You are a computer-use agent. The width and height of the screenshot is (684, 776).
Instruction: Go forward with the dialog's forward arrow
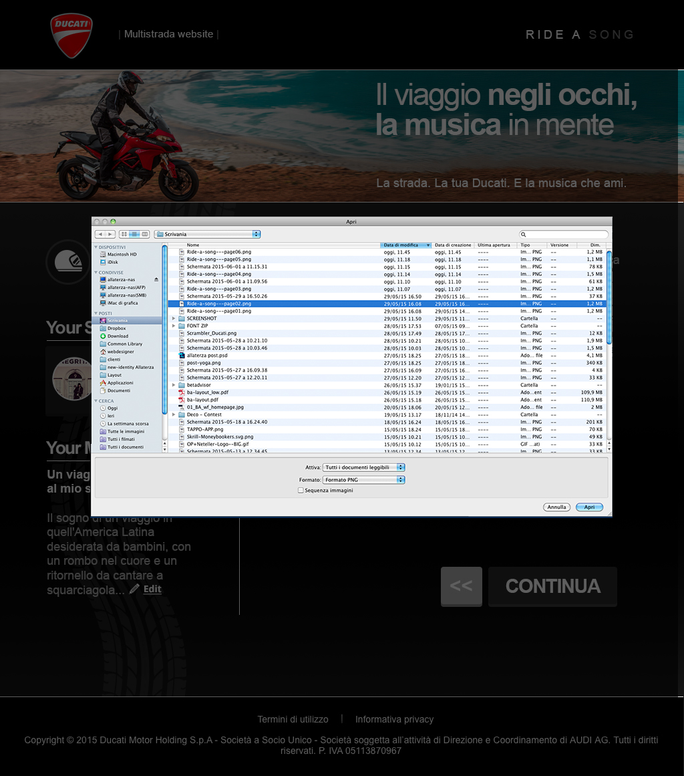point(110,234)
